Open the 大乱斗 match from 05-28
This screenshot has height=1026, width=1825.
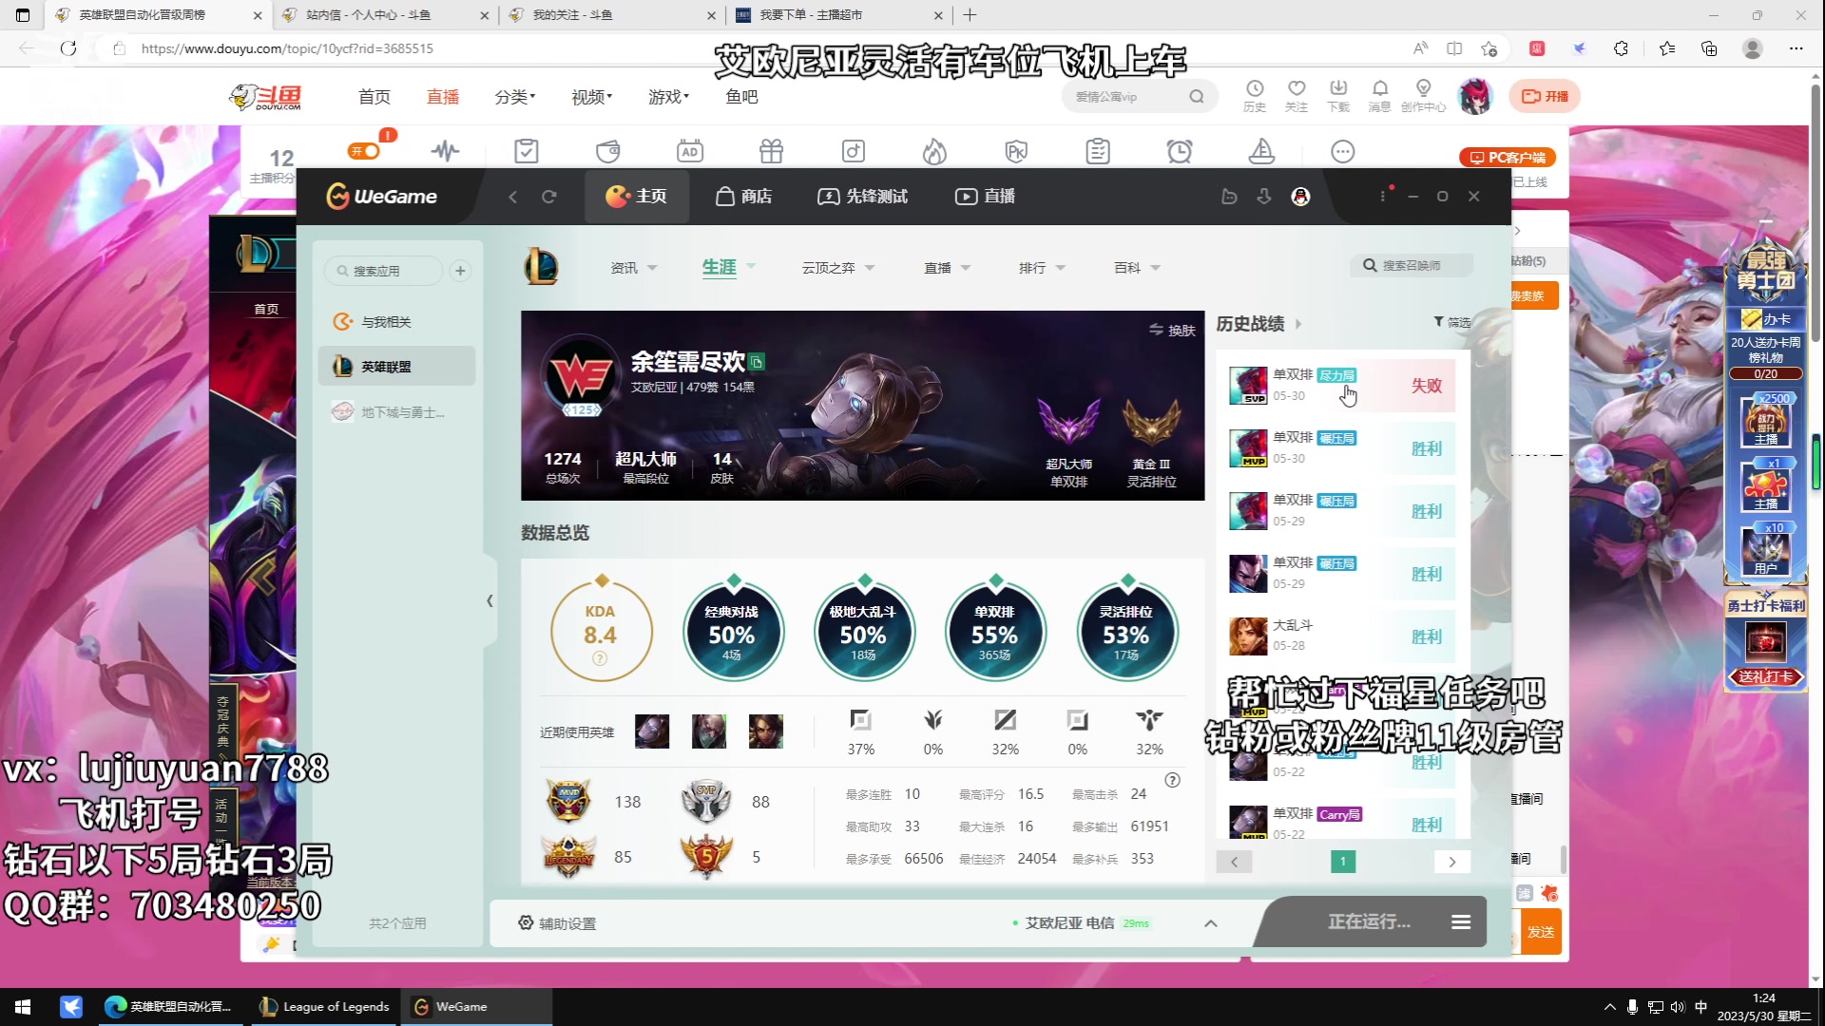(1341, 636)
